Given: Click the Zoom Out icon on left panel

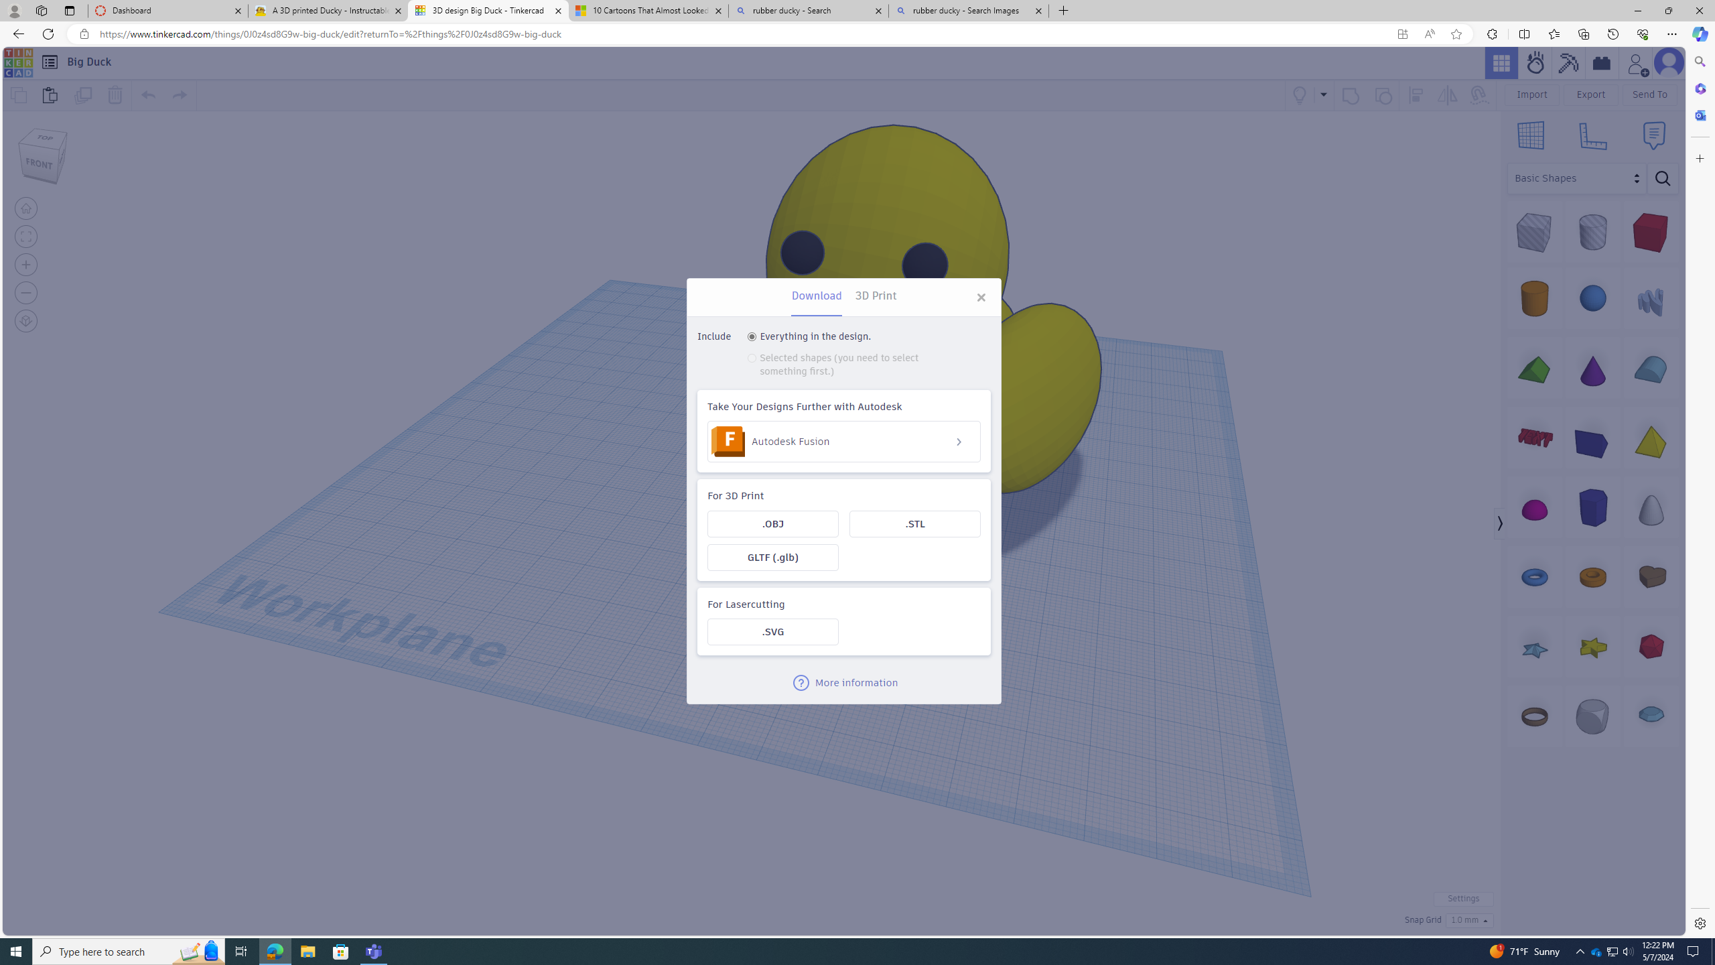Looking at the screenshot, I should 26,292.
